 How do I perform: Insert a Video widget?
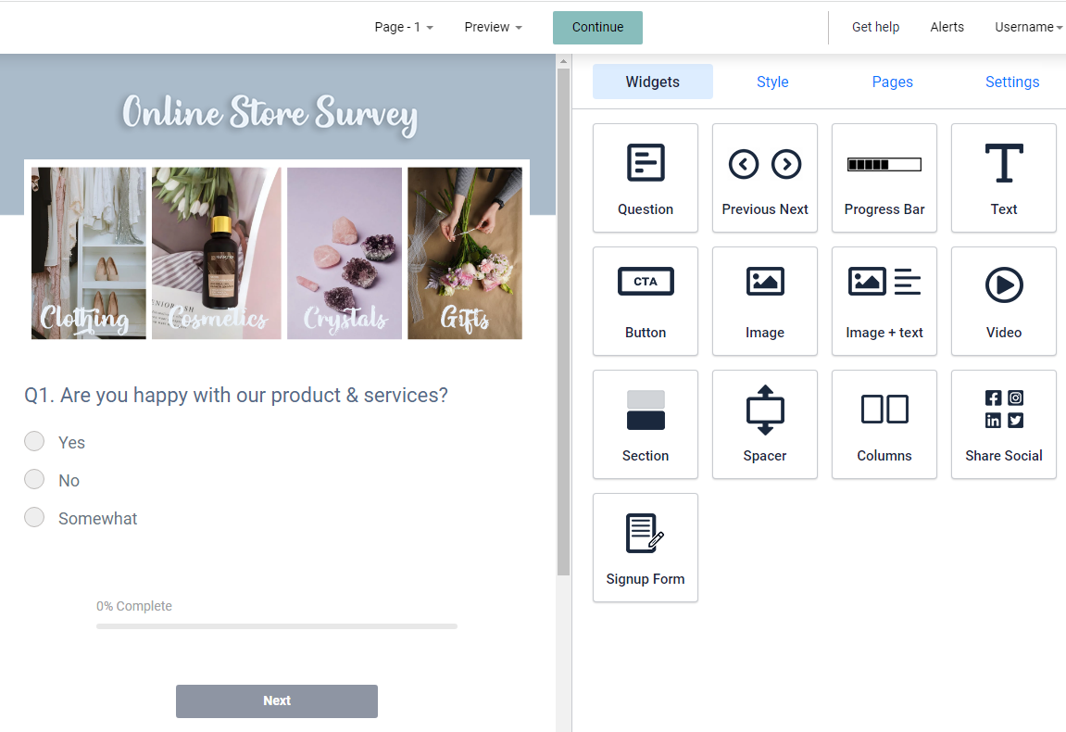point(1003,301)
